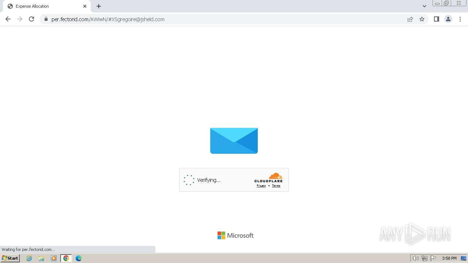The width and height of the screenshot is (468, 263).
Task: Expand the tab search dropdown arrow
Action: [424, 6]
